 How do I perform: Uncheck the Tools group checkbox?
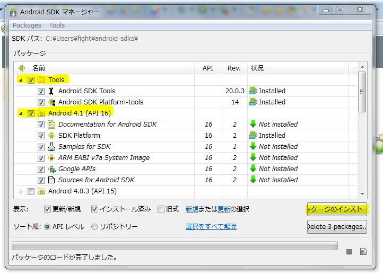tap(31, 80)
